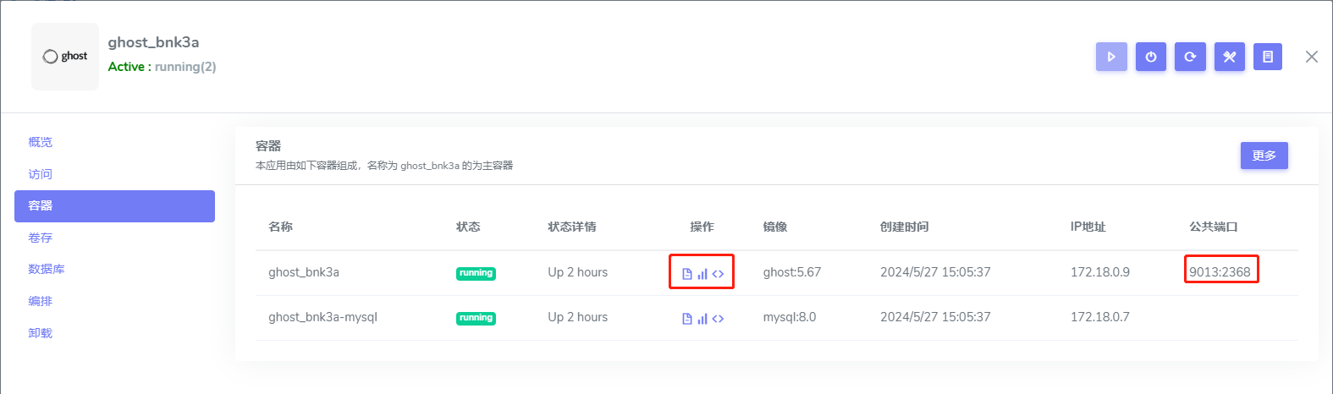
Task: View logs file icon for ghost_bnk3a container
Action: point(687,274)
